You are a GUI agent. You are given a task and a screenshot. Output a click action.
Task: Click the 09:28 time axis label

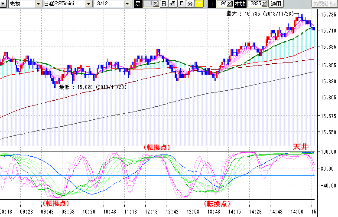point(26,212)
